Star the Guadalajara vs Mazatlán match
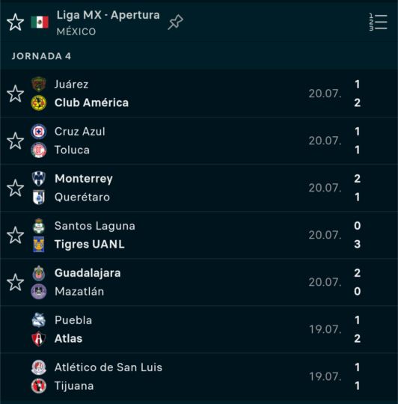 point(16,282)
